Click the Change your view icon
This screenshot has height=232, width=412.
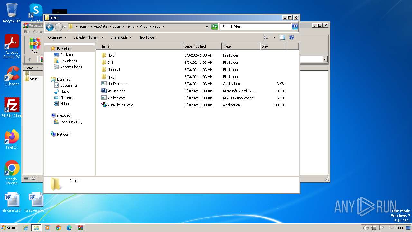coord(266,37)
